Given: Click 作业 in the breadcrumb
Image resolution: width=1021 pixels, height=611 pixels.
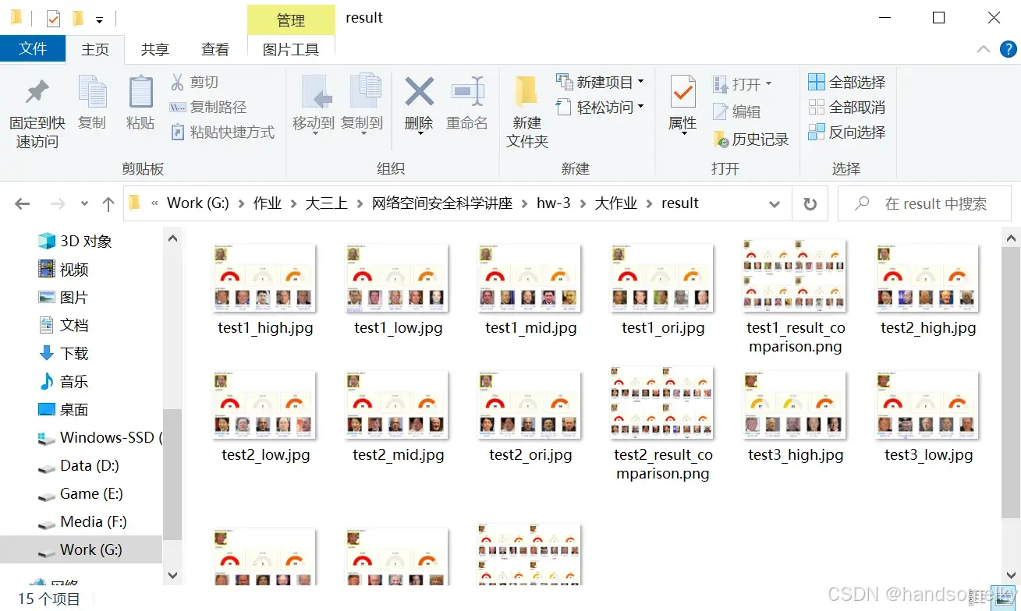Looking at the screenshot, I should coord(268,203).
